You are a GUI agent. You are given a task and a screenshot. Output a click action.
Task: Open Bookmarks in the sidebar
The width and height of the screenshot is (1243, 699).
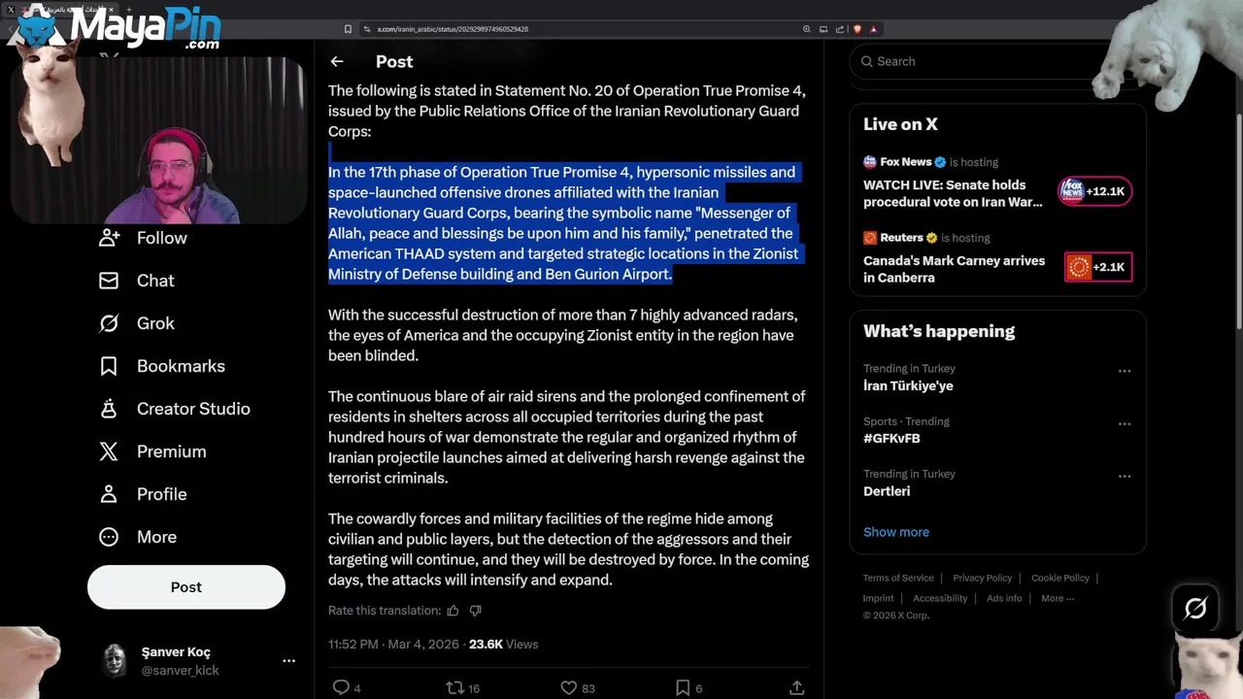(x=162, y=366)
